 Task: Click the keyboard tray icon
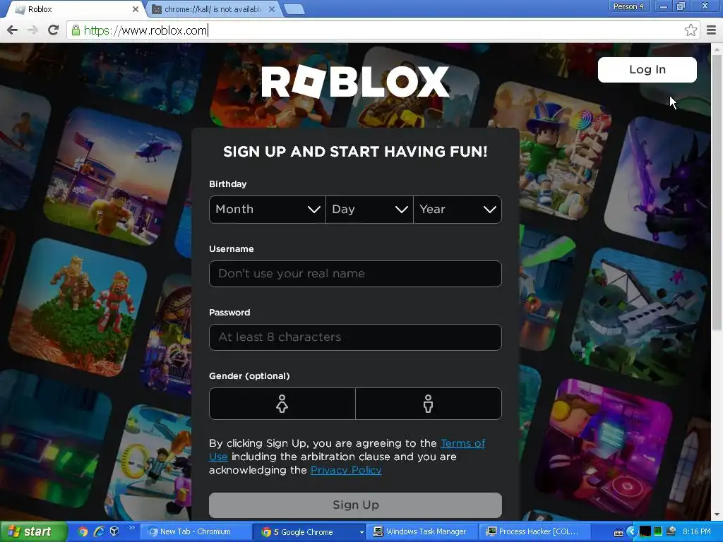(x=619, y=532)
